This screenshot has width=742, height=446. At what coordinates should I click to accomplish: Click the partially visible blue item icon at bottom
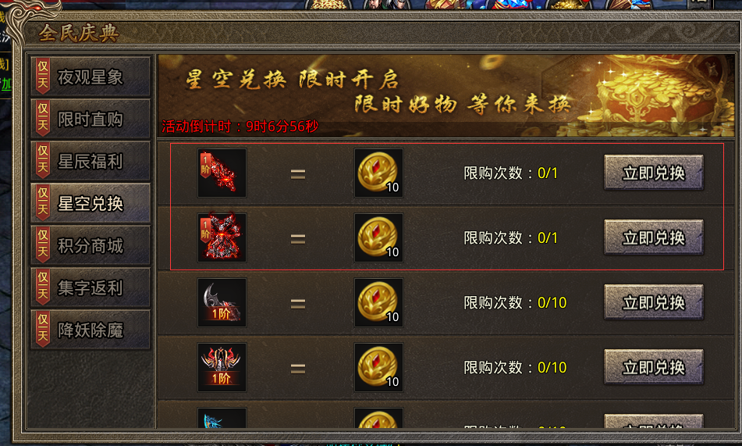coord(222,418)
